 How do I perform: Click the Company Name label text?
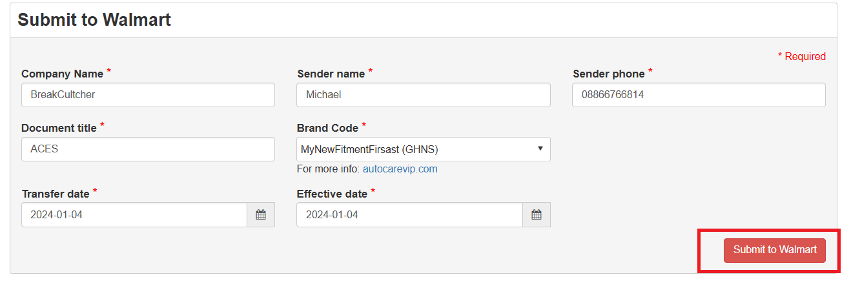click(x=62, y=74)
